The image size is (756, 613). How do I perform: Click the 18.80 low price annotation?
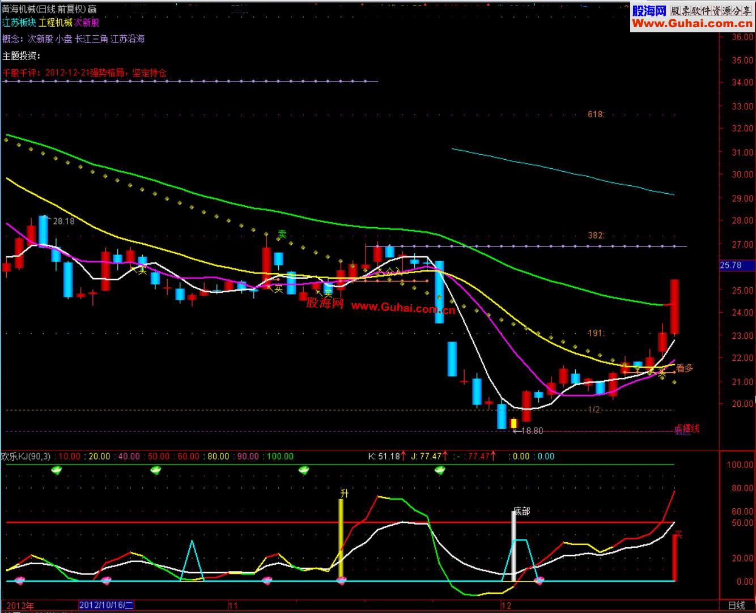[532, 431]
